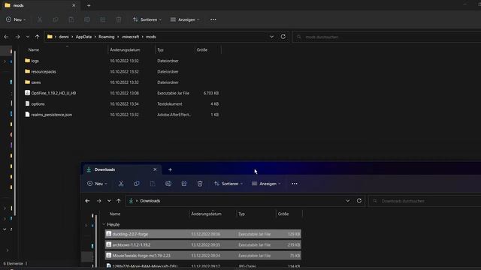
Task: Open more options menu in Downloads toolbar
Action: pos(295,184)
